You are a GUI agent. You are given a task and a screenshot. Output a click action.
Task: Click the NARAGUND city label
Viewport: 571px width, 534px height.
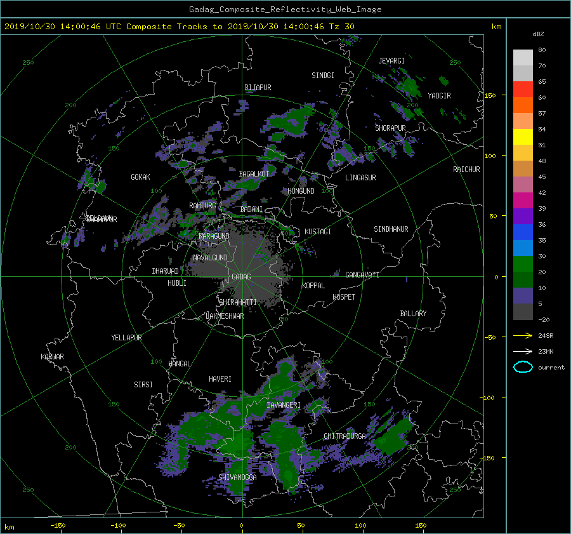(x=214, y=236)
